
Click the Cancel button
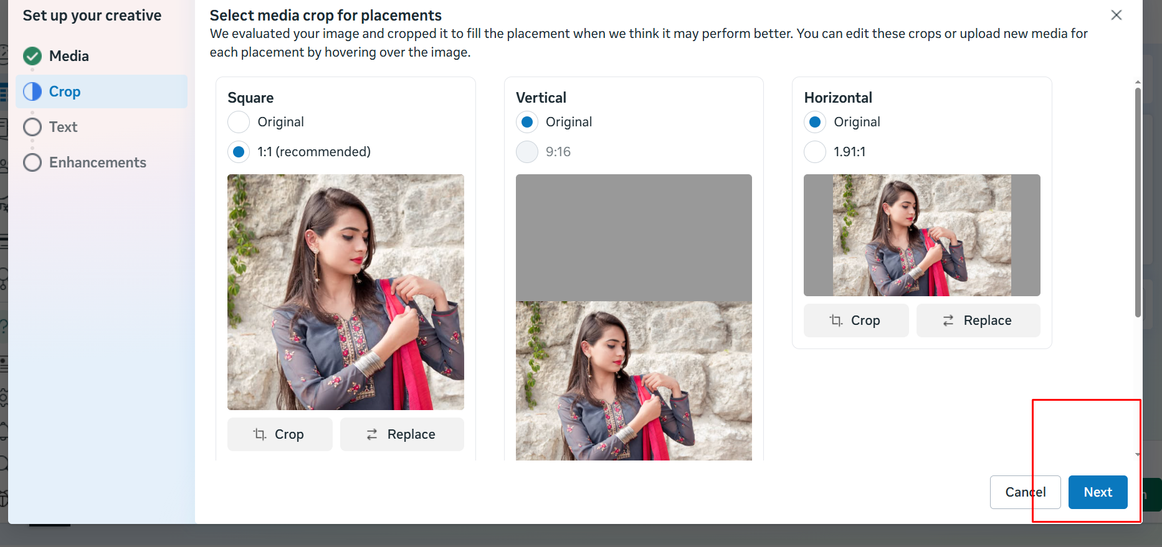click(x=1025, y=492)
